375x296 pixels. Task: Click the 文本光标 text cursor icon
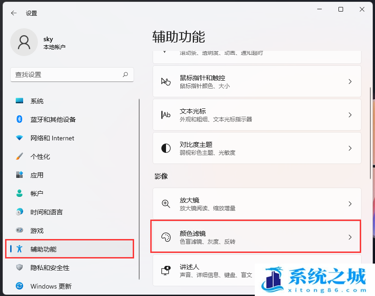tap(166, 115)
